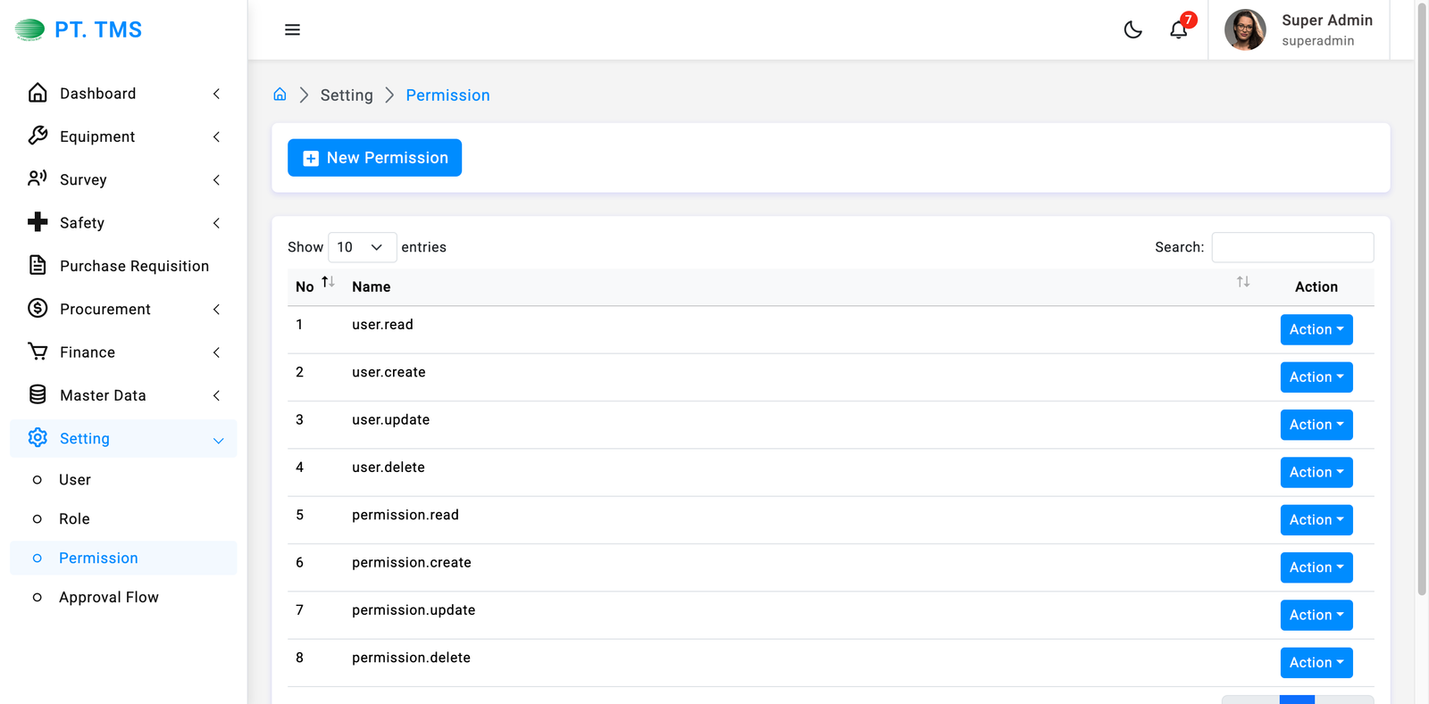
Task: Open the entries per page dropdown
Action: pos(362,247)
